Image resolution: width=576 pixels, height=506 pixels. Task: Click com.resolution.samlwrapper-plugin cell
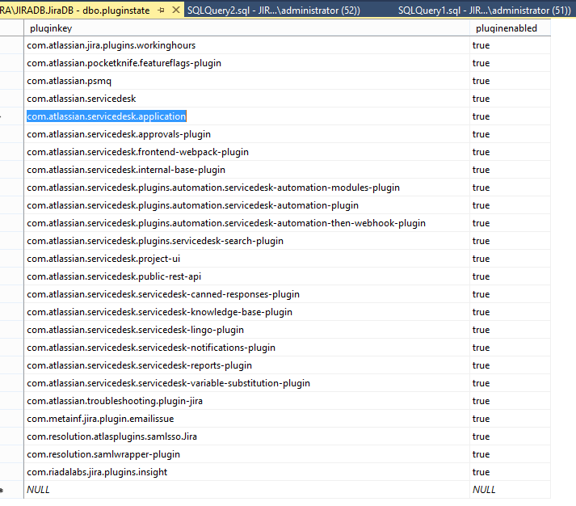coord(247,454)
